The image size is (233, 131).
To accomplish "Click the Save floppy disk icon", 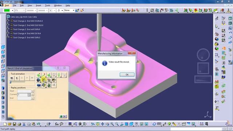I will [15, 124].
